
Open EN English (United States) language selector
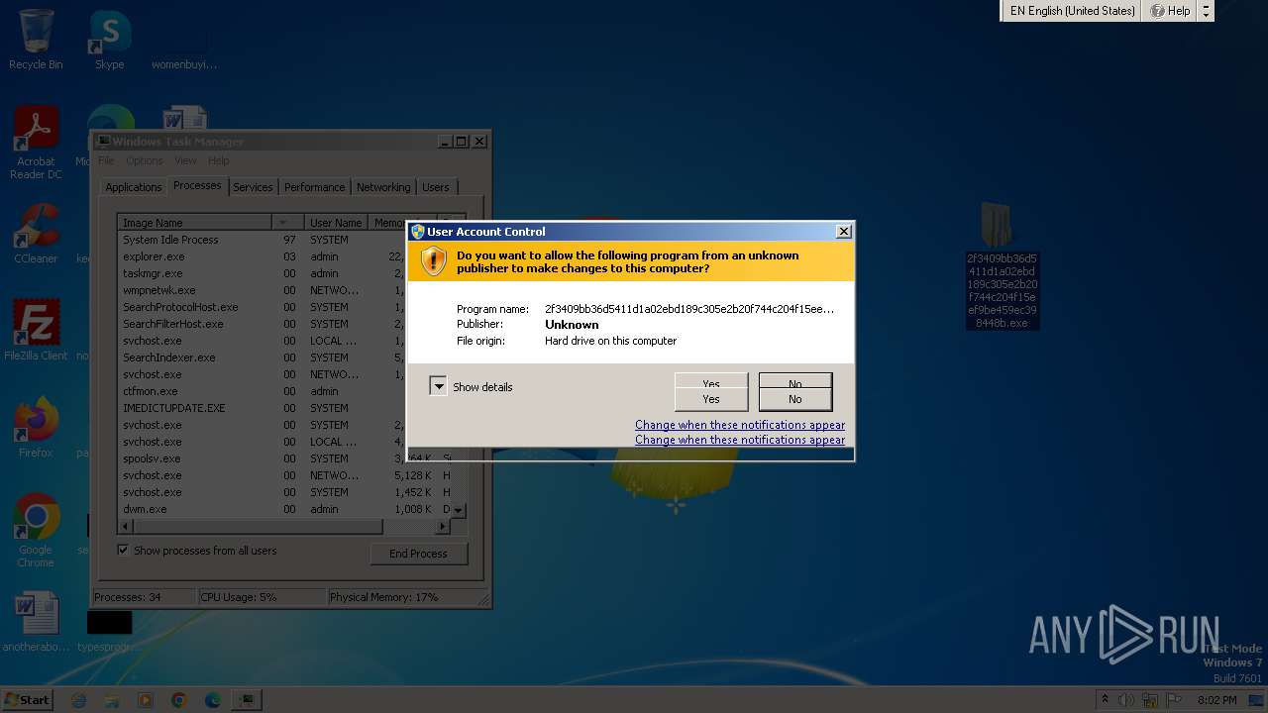[1072, 11]
